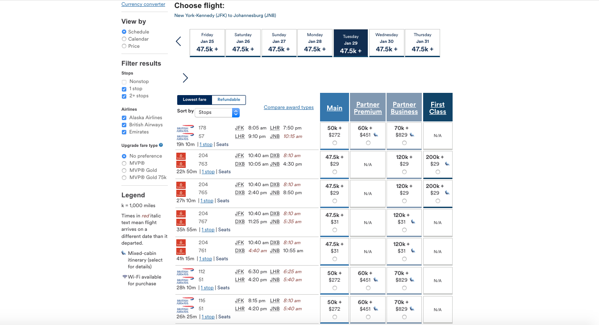Enable the Nonstop filter checkbox

[124, 82]
